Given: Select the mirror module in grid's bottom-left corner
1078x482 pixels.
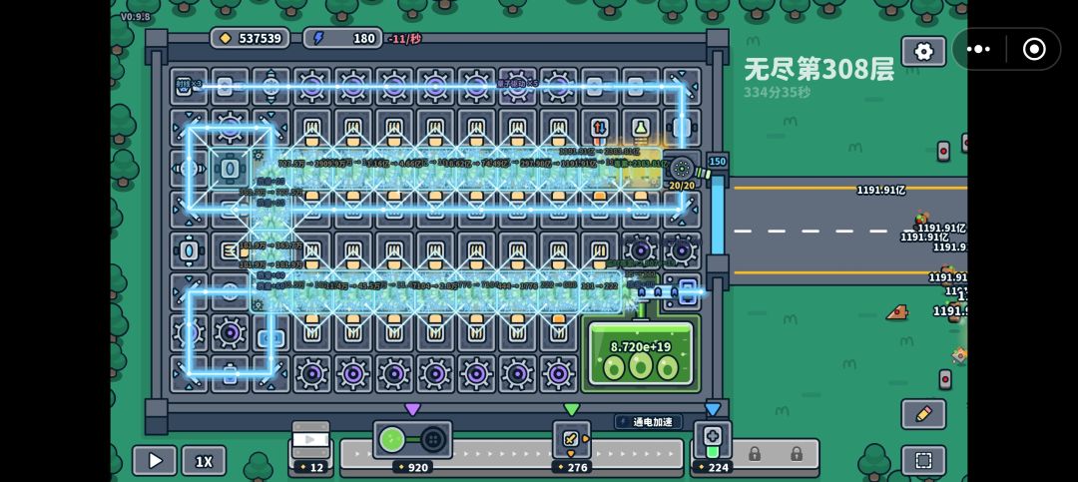Looking at the screenshot, I should click(188, 375).
